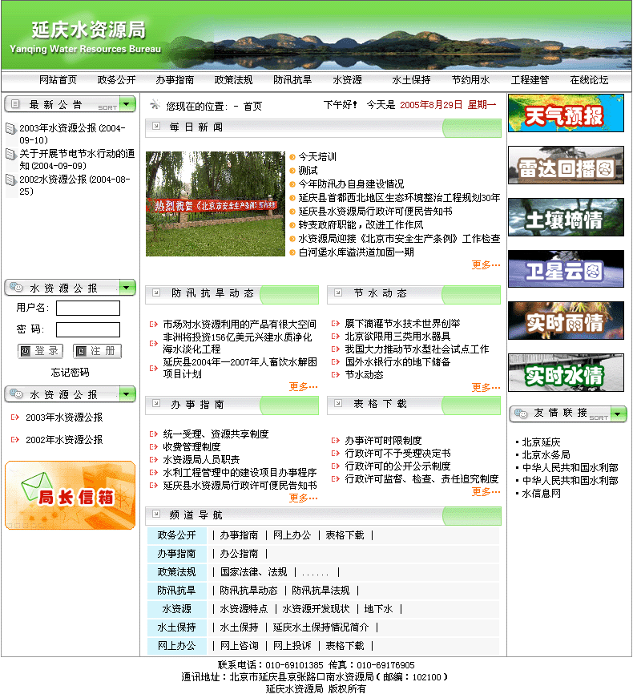Collapse the 节水动态 section arrow icon
The image size is (633, 698).
point(338,293)
